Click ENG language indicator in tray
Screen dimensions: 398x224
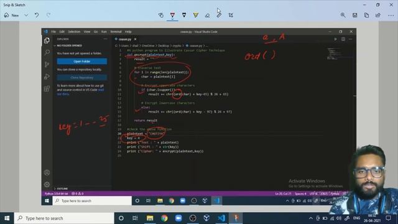point(356,218)
